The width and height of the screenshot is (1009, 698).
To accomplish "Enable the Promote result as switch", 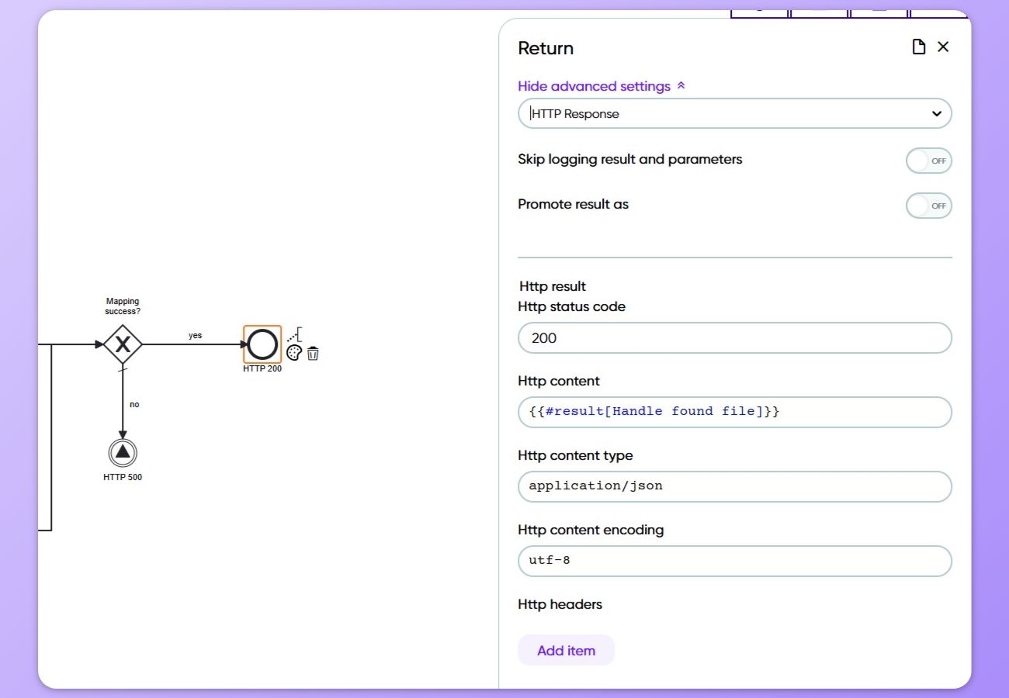I will (929, 206).
